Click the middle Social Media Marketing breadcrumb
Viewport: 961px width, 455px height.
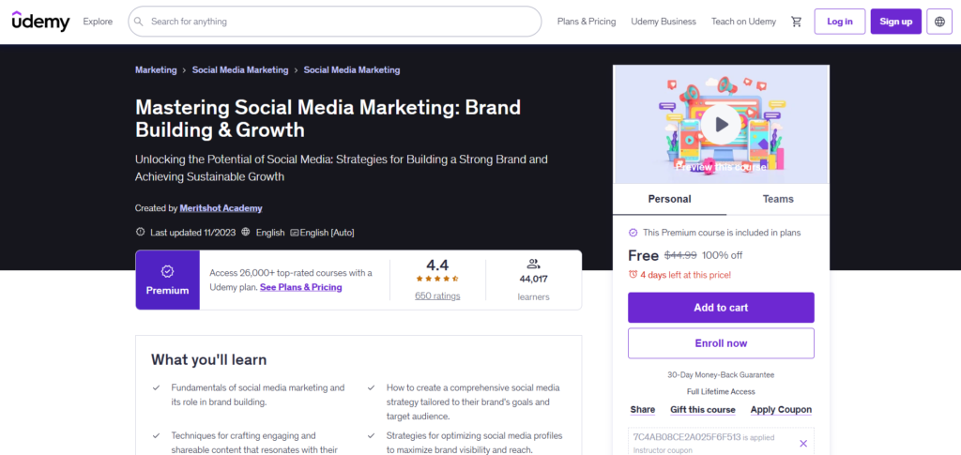click(x=240, y=69)
